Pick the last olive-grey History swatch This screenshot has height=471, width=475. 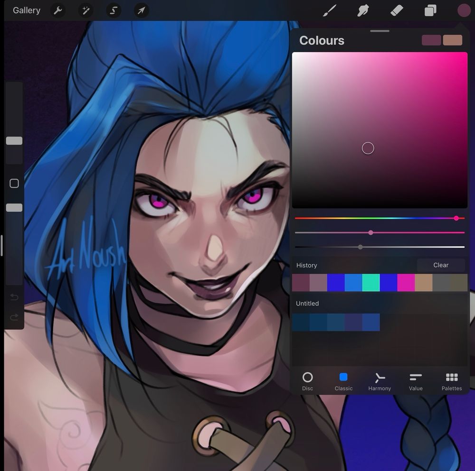(459, 283)
